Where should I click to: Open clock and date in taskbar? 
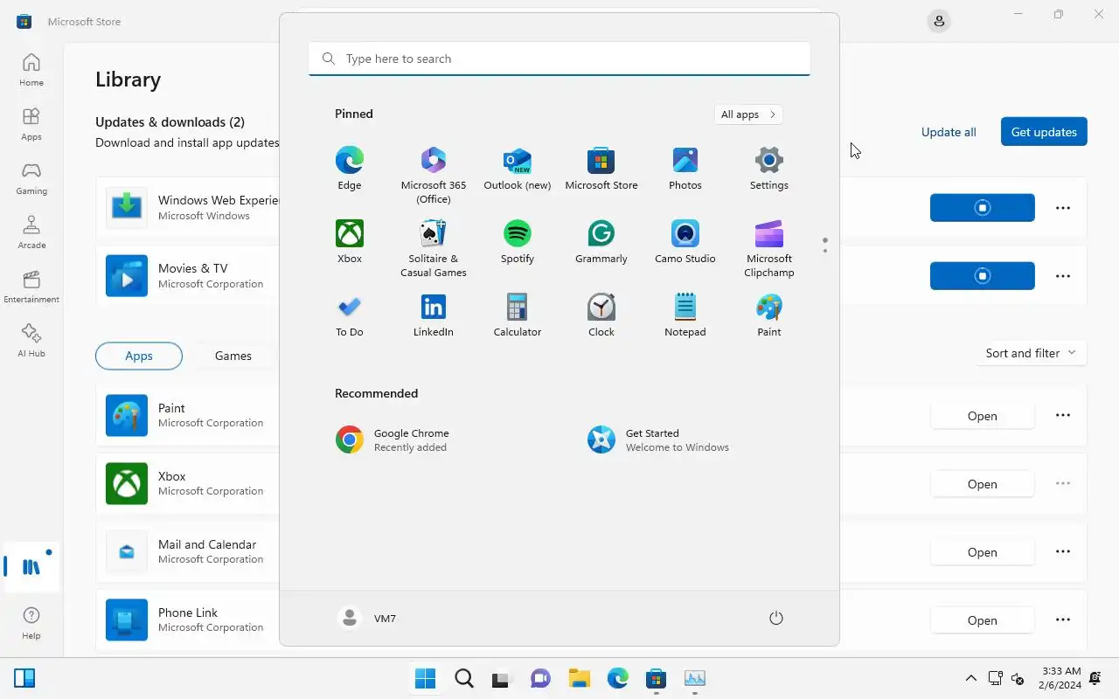click(1061, 678)
